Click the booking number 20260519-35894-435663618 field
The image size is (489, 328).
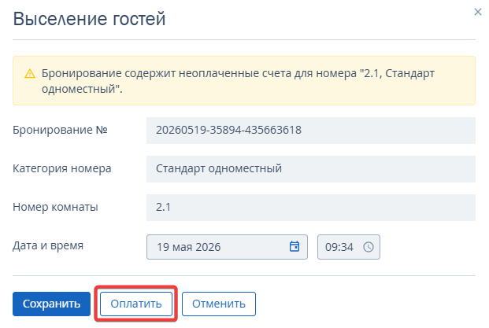click(311, 131)
